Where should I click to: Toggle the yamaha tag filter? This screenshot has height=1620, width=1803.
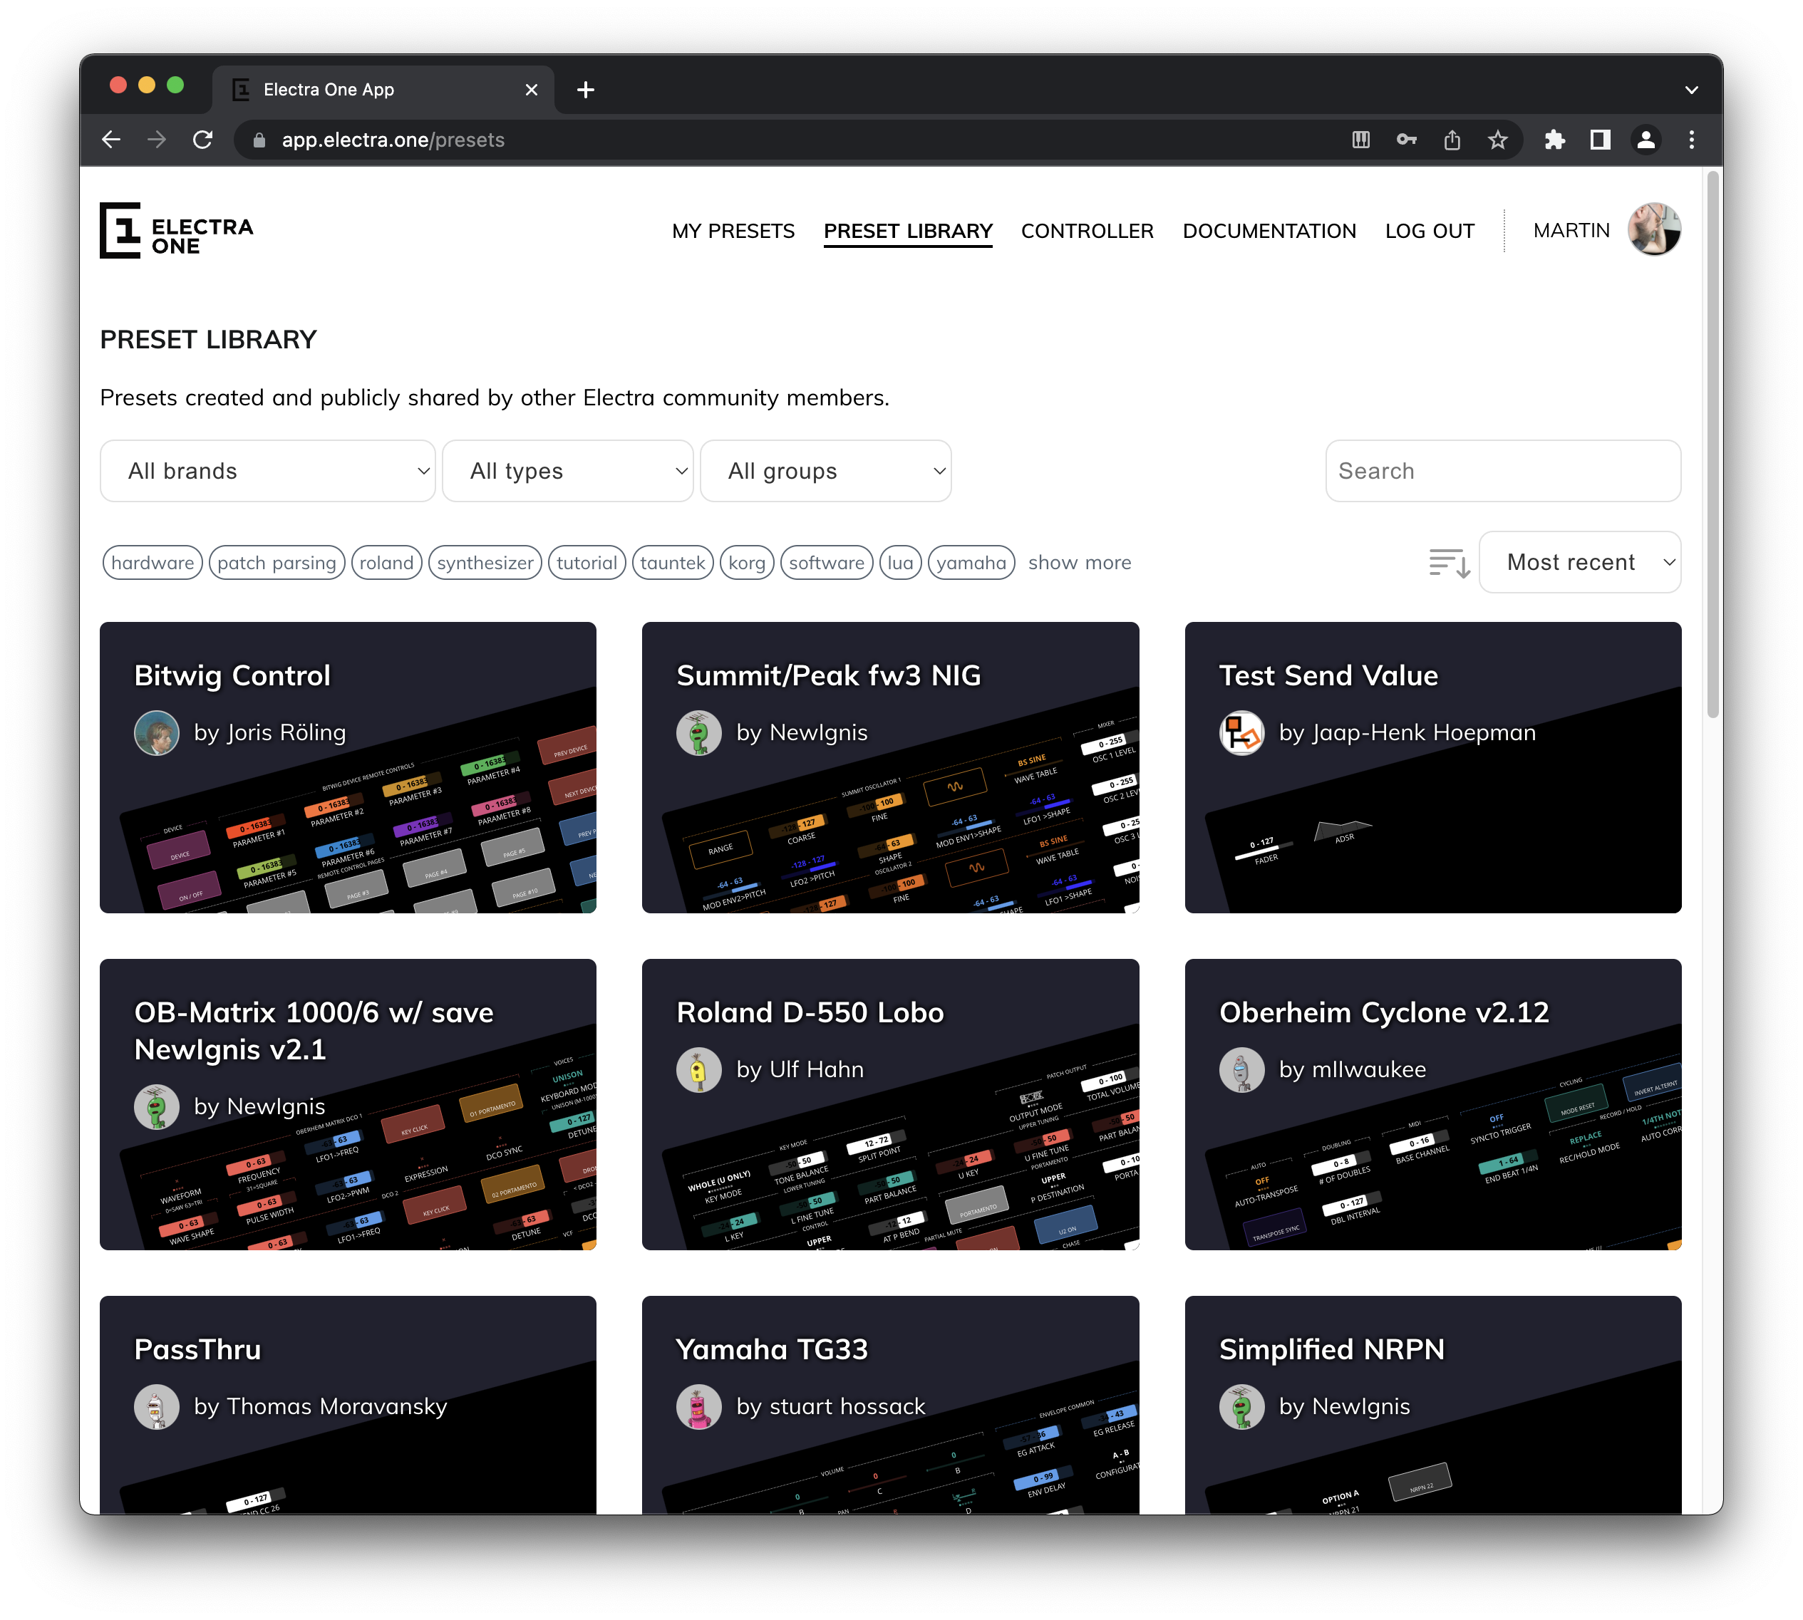970,563
